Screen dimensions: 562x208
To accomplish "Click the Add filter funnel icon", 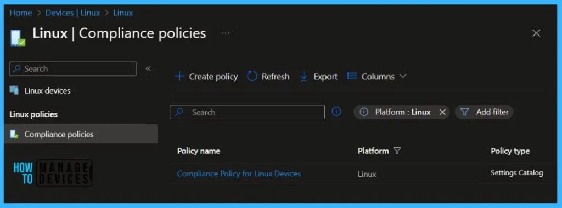I will tap(464, 112).
